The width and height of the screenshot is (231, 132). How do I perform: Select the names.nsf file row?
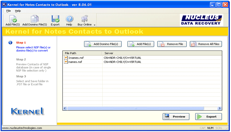pyautogui.click(x=142, y=62)
